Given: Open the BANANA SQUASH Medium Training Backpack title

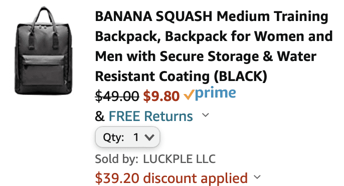Looking at the screenshot, I should [x=214, y=46].
